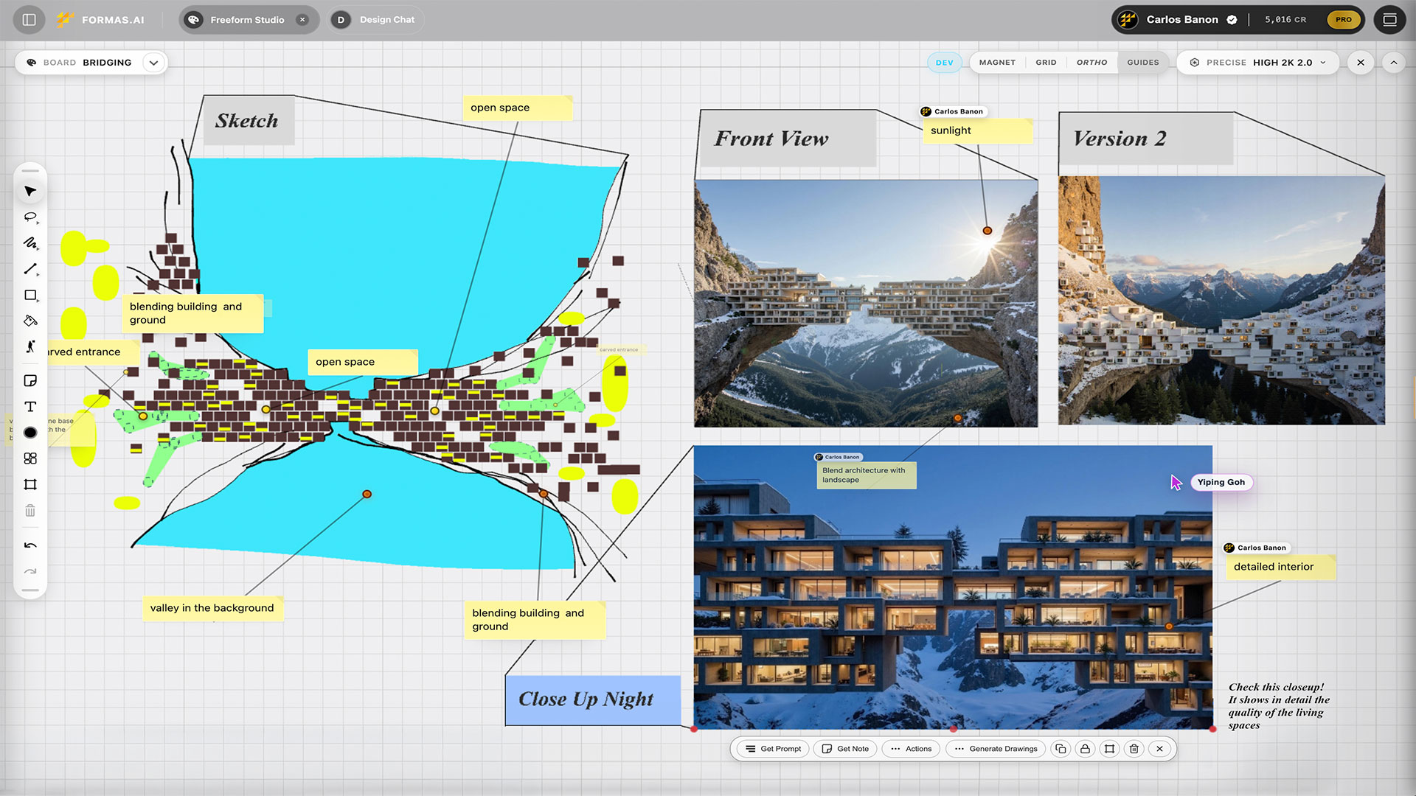This screenshot has width=1416, height=796.
Task: Duplicate the selected image with copy icon
Action: (1061, 749)
